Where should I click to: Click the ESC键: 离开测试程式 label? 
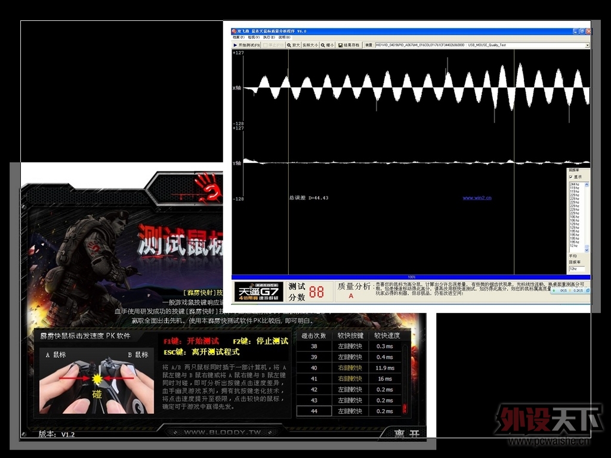201,352
